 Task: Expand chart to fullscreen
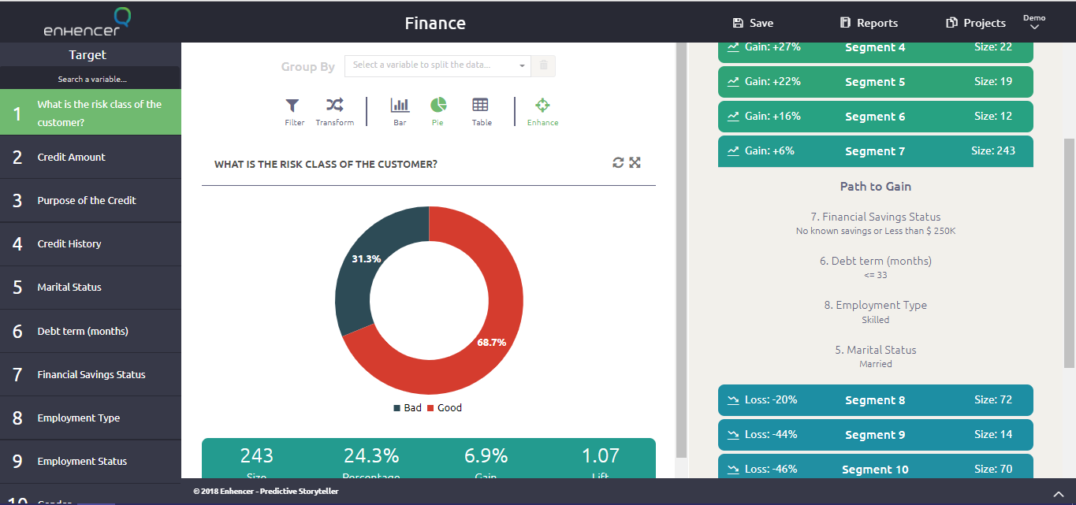click(x=635, y=162)
